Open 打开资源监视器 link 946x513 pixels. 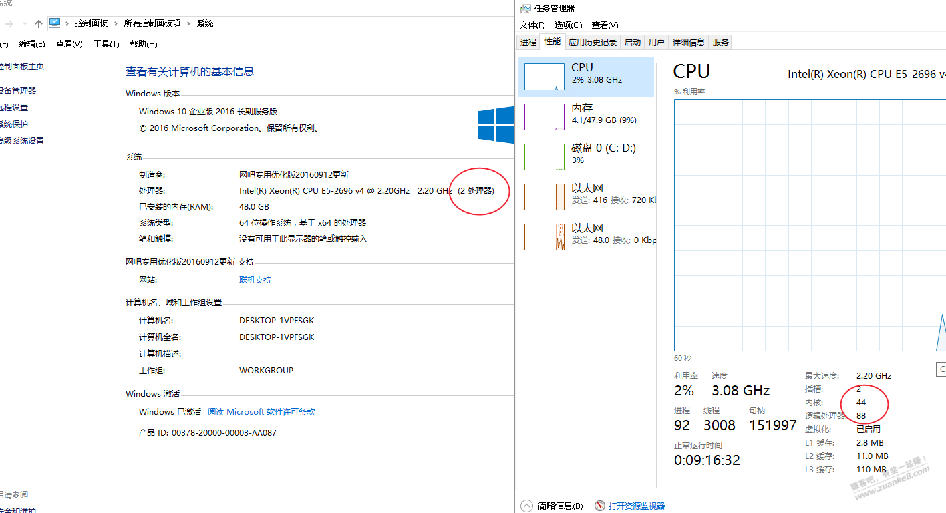pyautogui.click(x=637, y=506)
